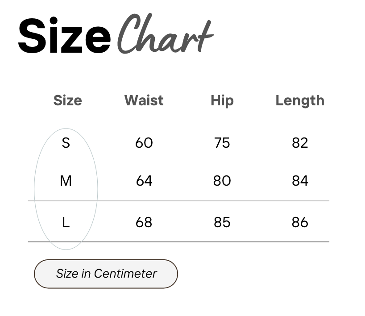Viewport: 365px width, 316px height.
Task: Click the Hip column header
Action: 222,101
